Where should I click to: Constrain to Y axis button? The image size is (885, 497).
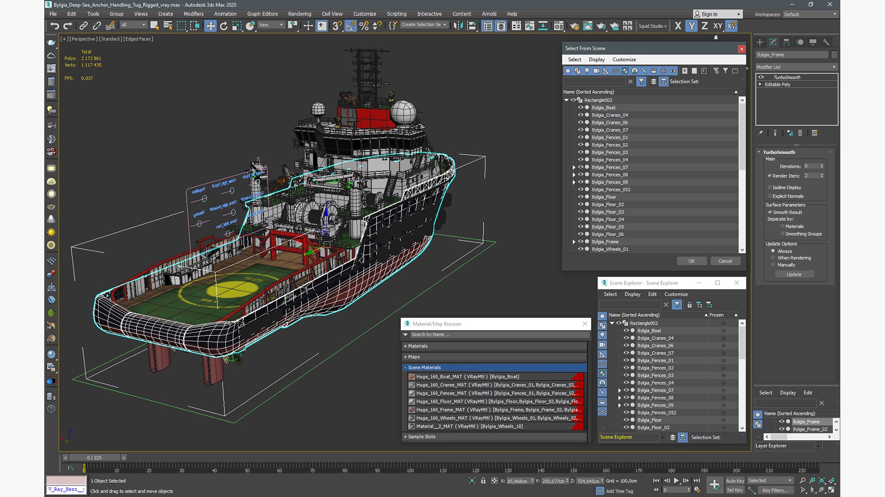pyautogui.click(x=691, y=26)
